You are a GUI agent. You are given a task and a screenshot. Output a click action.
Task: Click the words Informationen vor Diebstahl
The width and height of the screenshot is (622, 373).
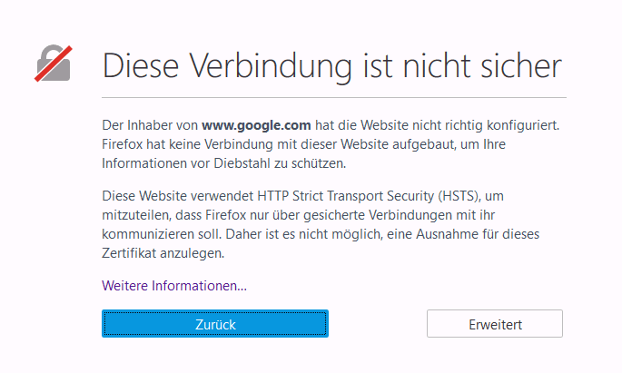pyautogui.click(x=186, y=163)
